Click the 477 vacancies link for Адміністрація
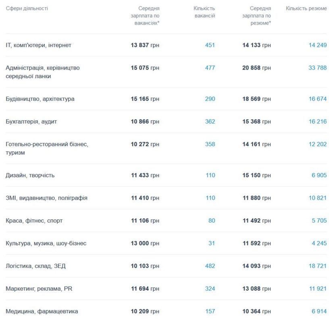The width and height of the screenshot is (329, 322). click(210, 68)
